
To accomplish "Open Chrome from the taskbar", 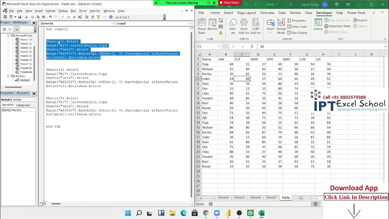I will [x=206, y=213].
